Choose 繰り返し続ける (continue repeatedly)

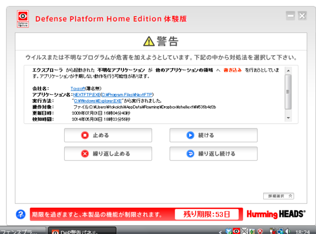(x=213, y=154)
